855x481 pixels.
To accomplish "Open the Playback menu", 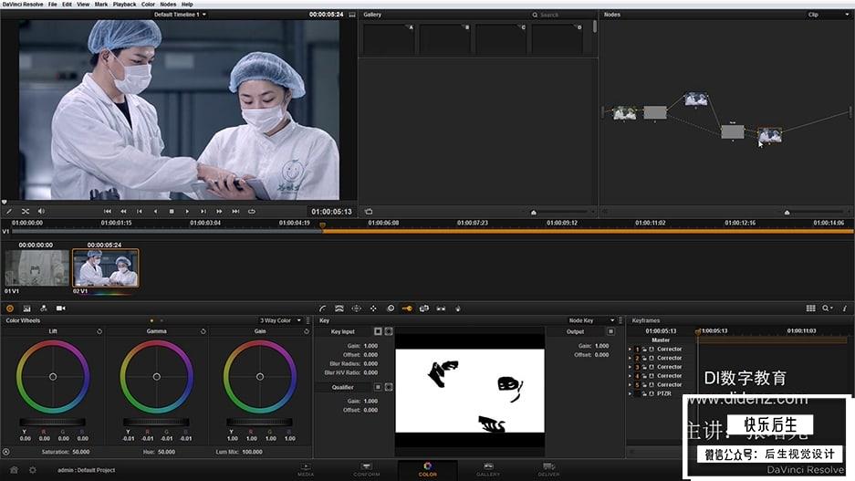I will (x=124, y=5).
